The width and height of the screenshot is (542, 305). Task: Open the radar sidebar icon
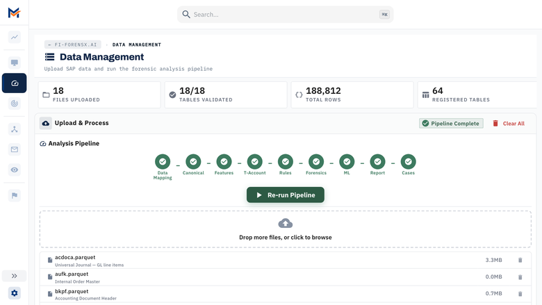14,104
